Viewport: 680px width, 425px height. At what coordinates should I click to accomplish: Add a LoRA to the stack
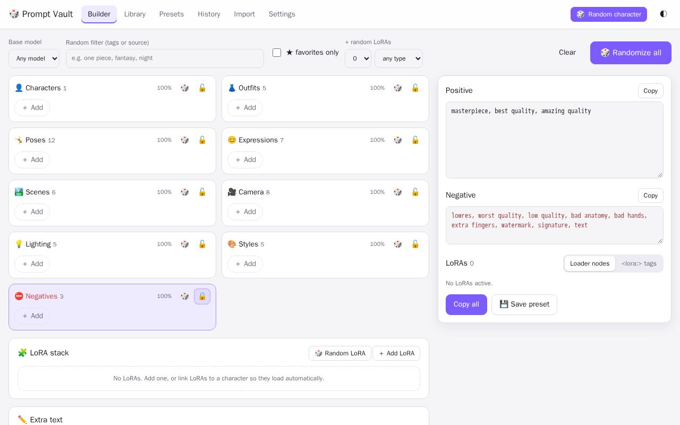pyautogui.click(x=396, y=353)
